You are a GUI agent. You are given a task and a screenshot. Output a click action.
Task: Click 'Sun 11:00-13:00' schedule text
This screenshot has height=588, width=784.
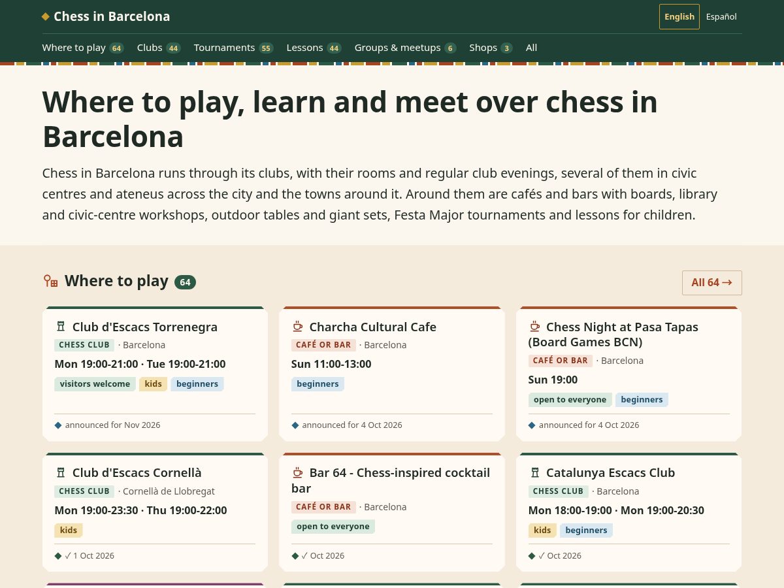coord(331,364)
